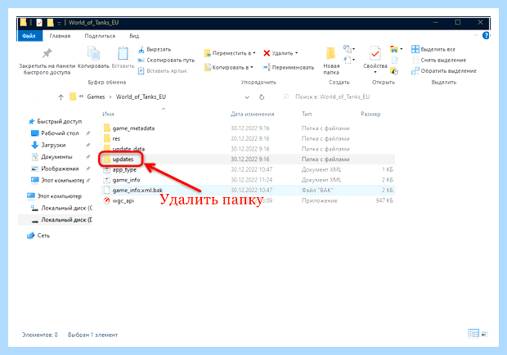Click Снять выделение (Select none)
507x355 pixels.
click(x=439, y=61)
